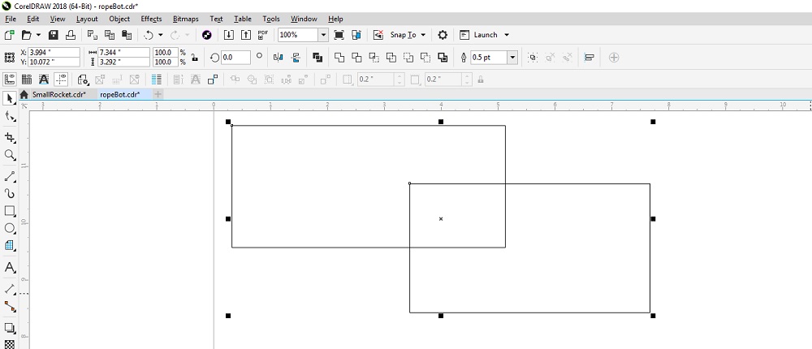The width and height of the screenshot is (812, 349).
Task: Open the Effects menu
Action: [151, 19]
